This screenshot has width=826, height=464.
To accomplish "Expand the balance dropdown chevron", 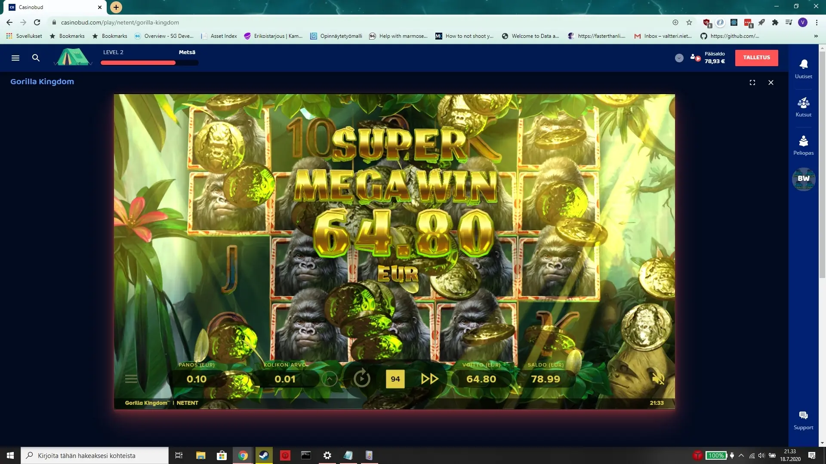I will click(x=679, y=58).
